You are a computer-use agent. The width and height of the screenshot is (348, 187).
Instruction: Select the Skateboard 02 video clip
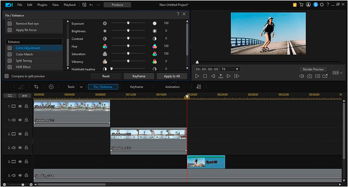(148, 134)
